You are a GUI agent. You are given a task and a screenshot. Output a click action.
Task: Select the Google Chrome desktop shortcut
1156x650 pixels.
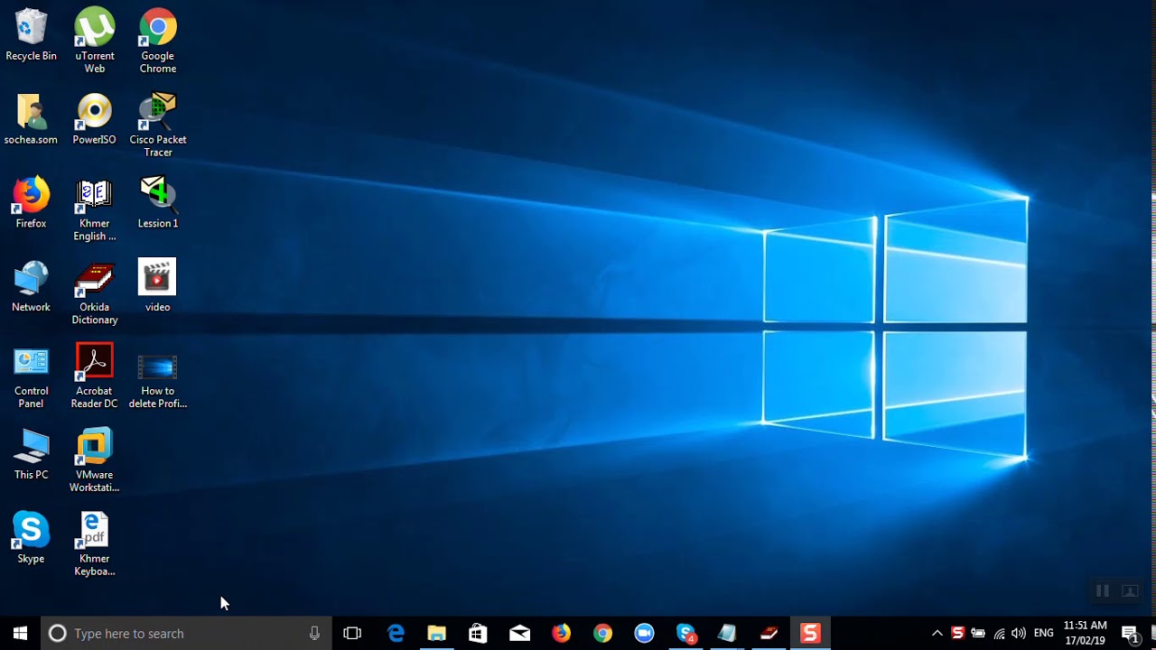(x=157, y=41)
